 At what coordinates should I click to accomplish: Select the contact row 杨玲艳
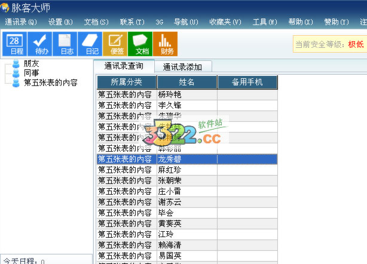187,94
